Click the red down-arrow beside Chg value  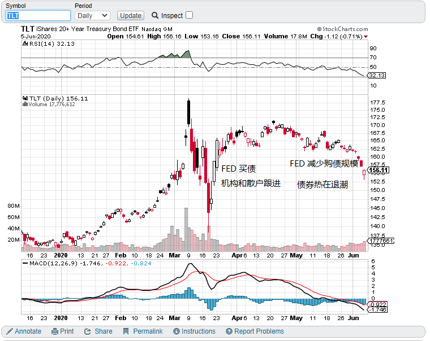365,37
